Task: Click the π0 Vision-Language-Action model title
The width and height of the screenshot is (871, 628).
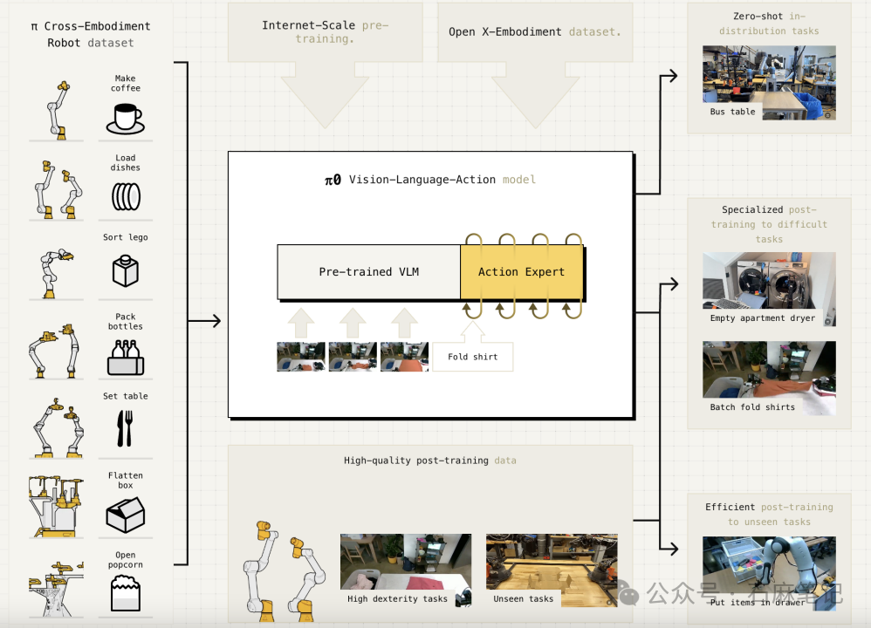Action: point(430,180)
